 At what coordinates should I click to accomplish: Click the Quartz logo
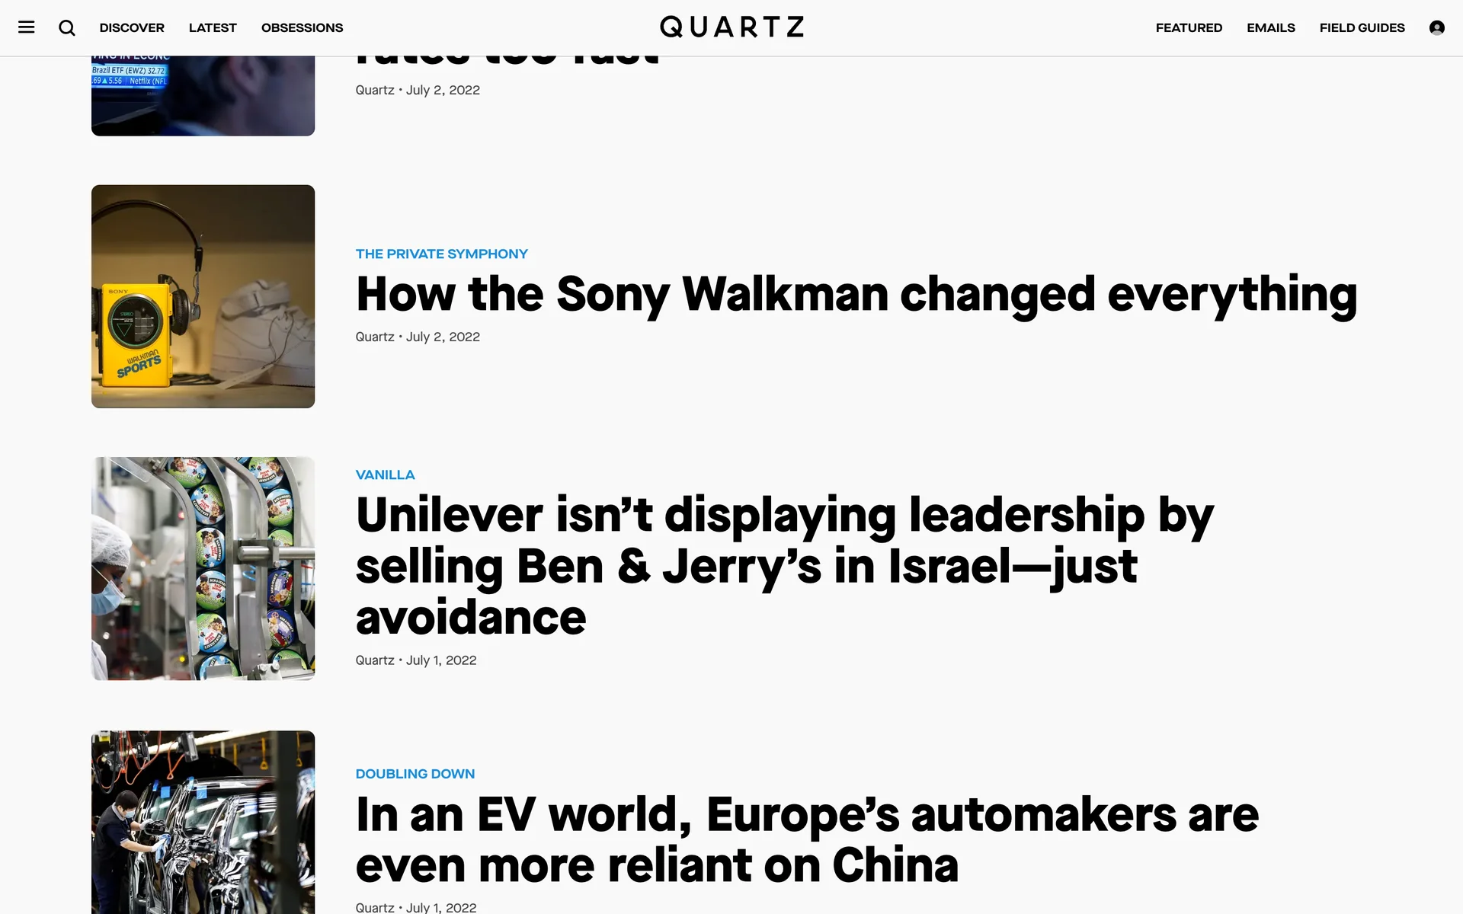[731, 27]
